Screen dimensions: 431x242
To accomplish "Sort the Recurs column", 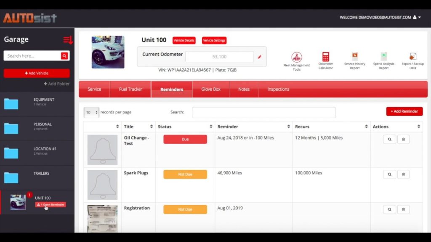I will point(366,126).
